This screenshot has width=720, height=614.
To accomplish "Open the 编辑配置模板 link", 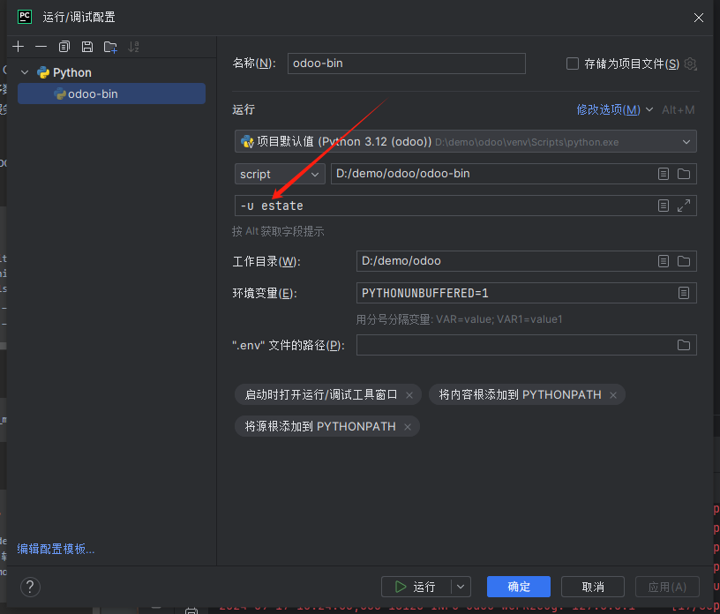I will (56, 549).
